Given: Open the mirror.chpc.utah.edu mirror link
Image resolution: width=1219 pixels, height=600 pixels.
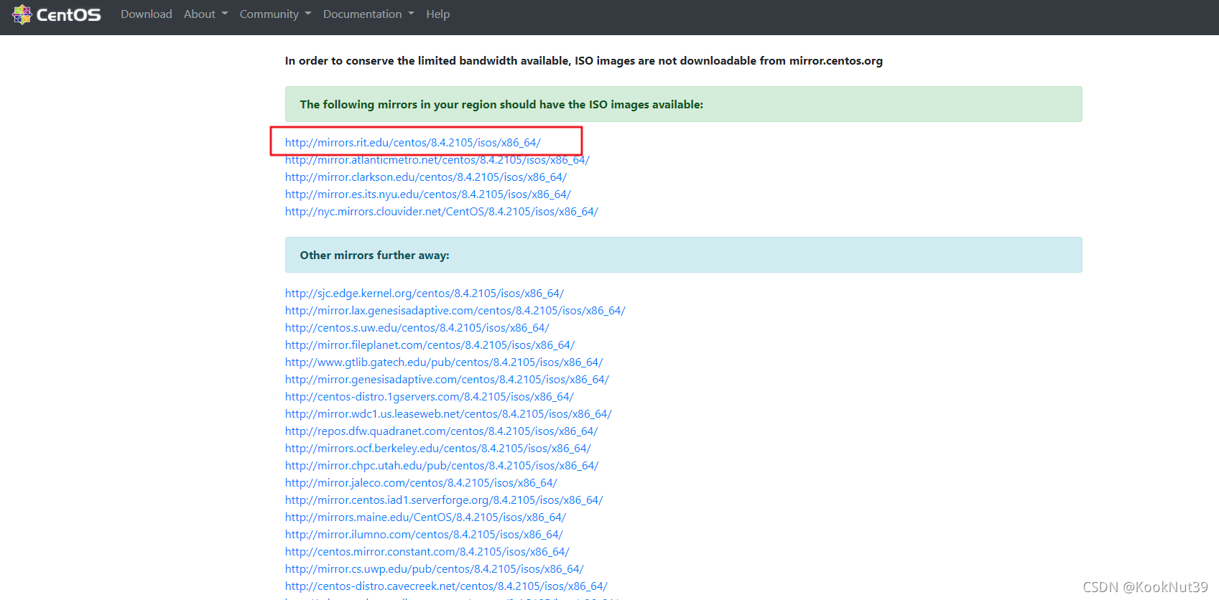Looking at the screenshot, I should pyautogui.click(x=442, y=466).
